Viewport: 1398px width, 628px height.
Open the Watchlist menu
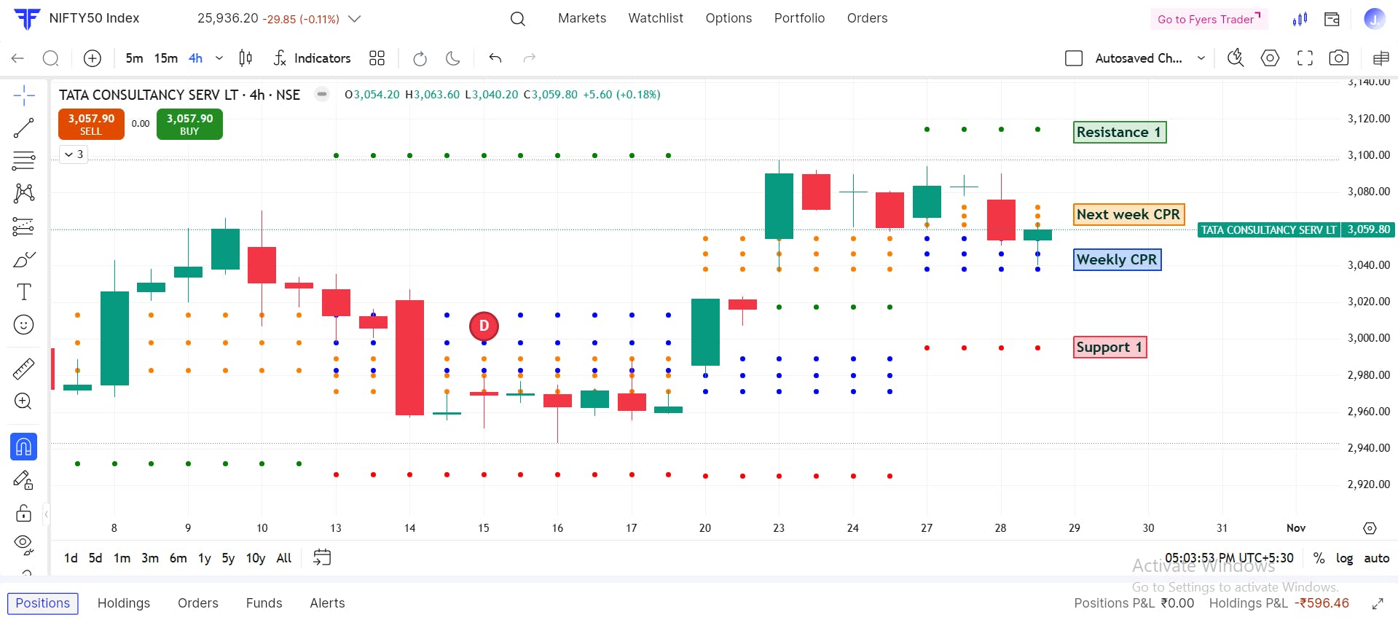(656, 18)
